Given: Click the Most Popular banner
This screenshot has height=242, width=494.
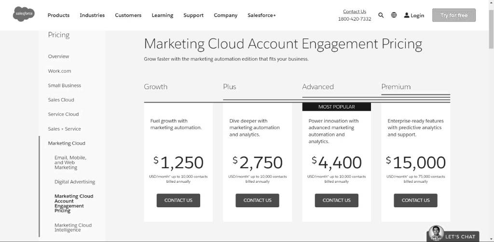Looking at the screenshot, I should click(336, 107).
